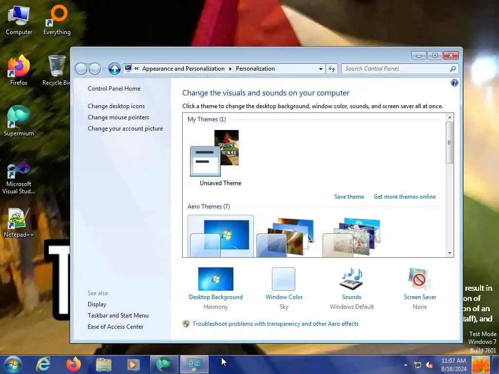499x374 pixels.
Task: Launch Firefox from the taskbar
Action: click(73, 364)
